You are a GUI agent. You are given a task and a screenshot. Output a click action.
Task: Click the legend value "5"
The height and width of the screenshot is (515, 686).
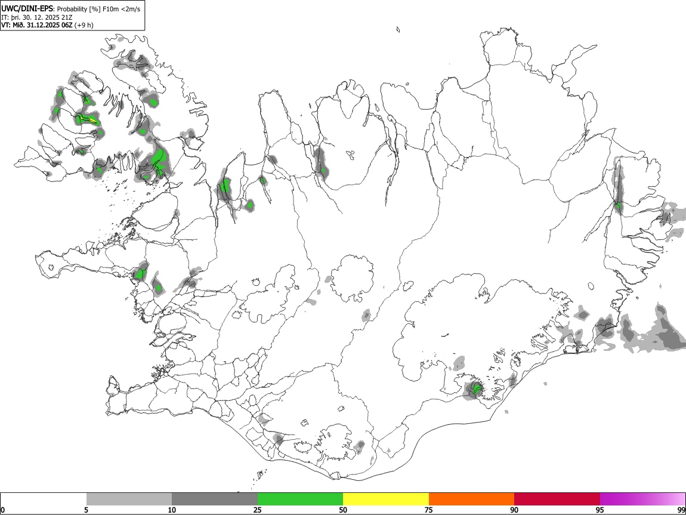pyautogui.click(x=86, y=510)
